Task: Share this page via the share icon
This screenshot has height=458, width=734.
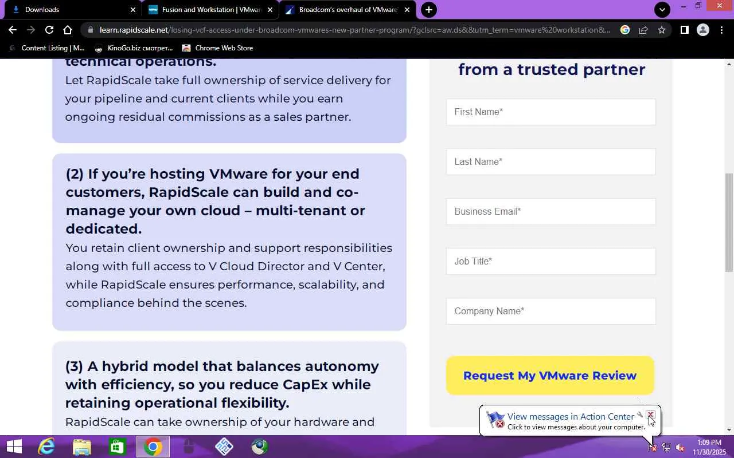Action: pos(643,30)
